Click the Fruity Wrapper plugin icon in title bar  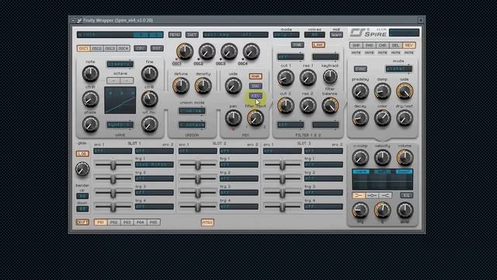coord(79,20)
